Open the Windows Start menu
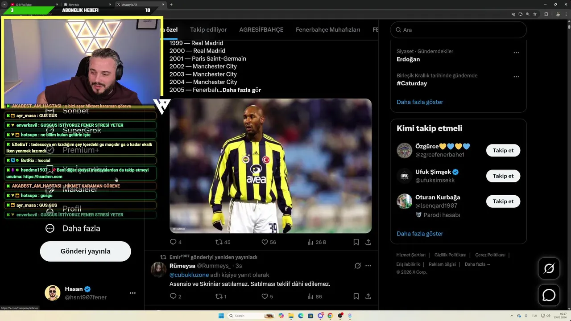571x321 pixels. click(221, 316)
